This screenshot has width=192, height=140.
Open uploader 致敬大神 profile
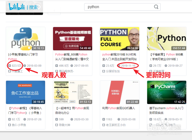64,125
